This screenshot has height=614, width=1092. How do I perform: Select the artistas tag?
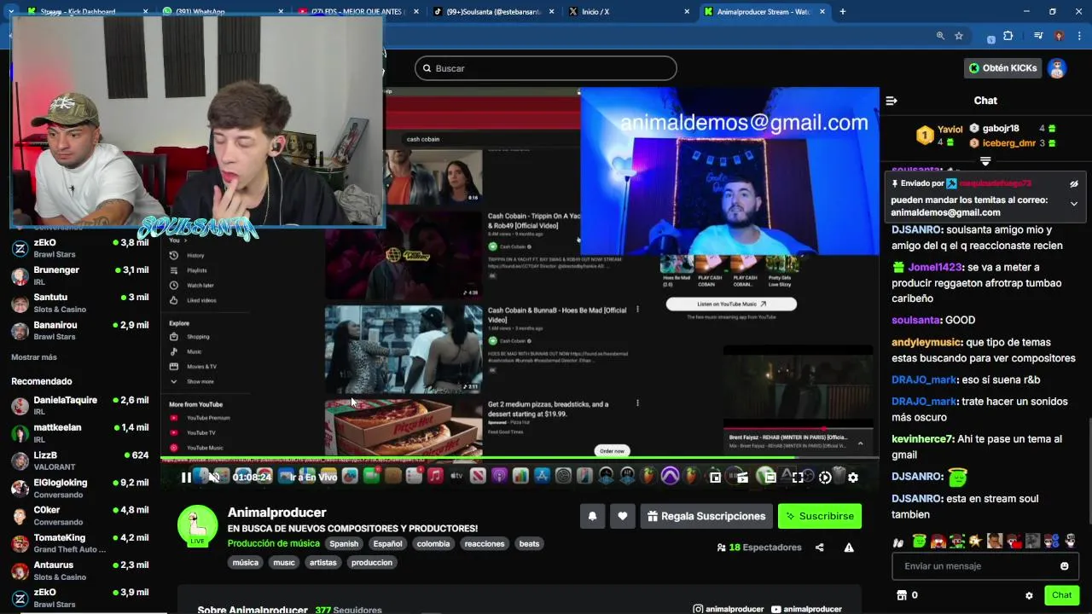pyautogui.click(x=323, y=562)
